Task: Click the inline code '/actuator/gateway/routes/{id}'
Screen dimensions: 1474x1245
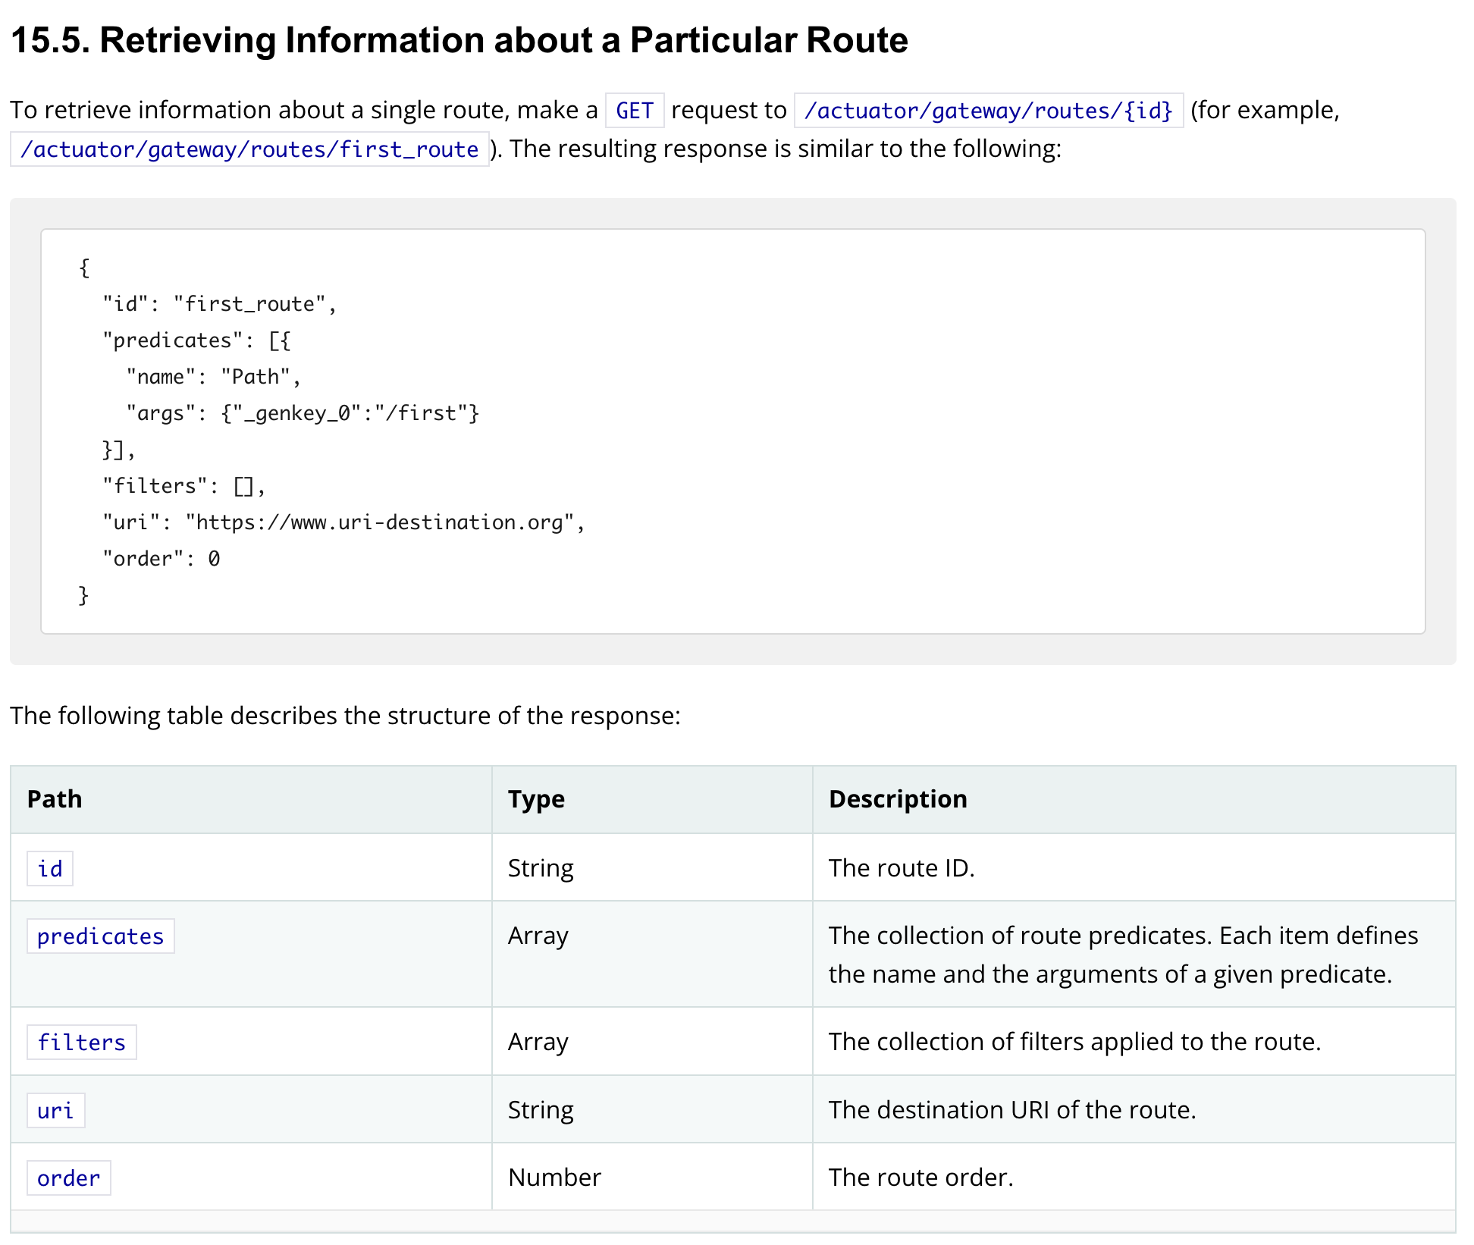Action: 989,111
